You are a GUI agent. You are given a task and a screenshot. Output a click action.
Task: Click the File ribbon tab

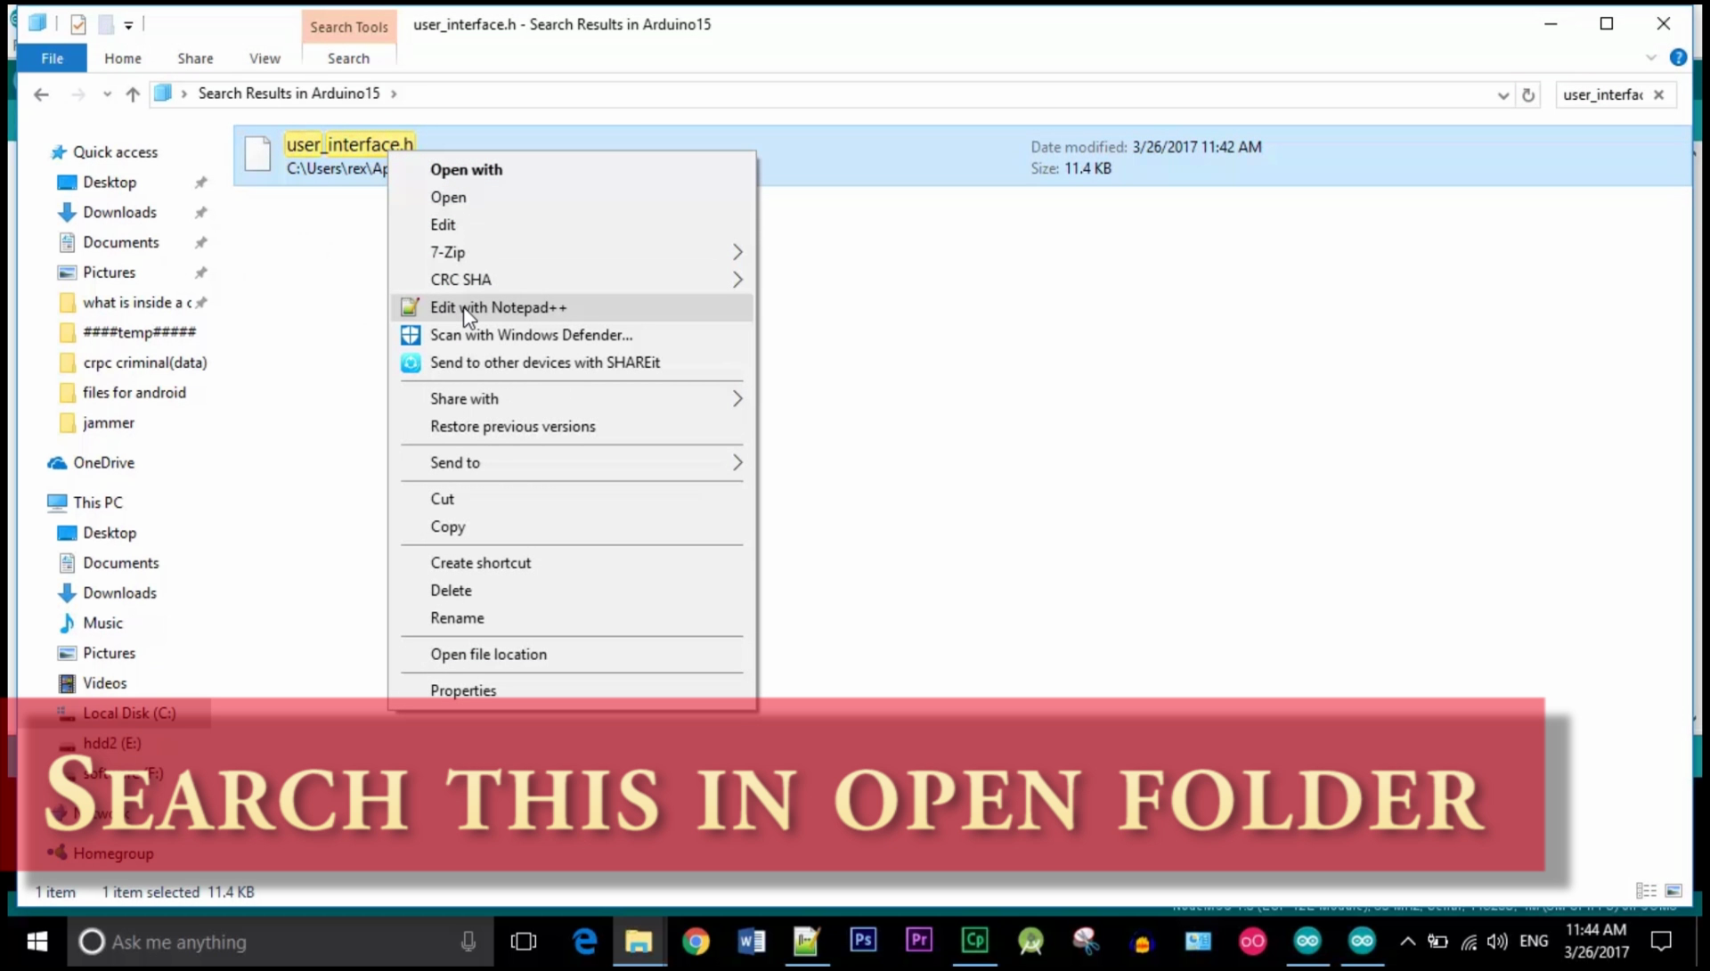coord(52,58)
